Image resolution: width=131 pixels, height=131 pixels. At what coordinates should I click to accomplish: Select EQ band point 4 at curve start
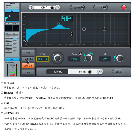point(26,41)
